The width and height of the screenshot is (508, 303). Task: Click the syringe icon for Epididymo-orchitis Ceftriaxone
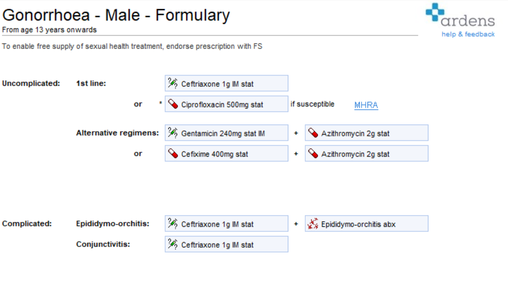(173, 224)
